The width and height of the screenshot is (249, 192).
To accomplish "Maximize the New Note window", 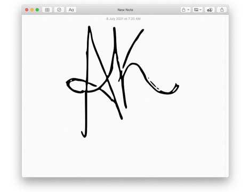I will pyautogui.click(x=37, y=10).
